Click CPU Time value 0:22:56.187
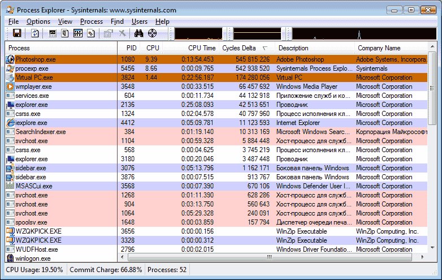This screenshot has width=442, height=280. [197, 77]
